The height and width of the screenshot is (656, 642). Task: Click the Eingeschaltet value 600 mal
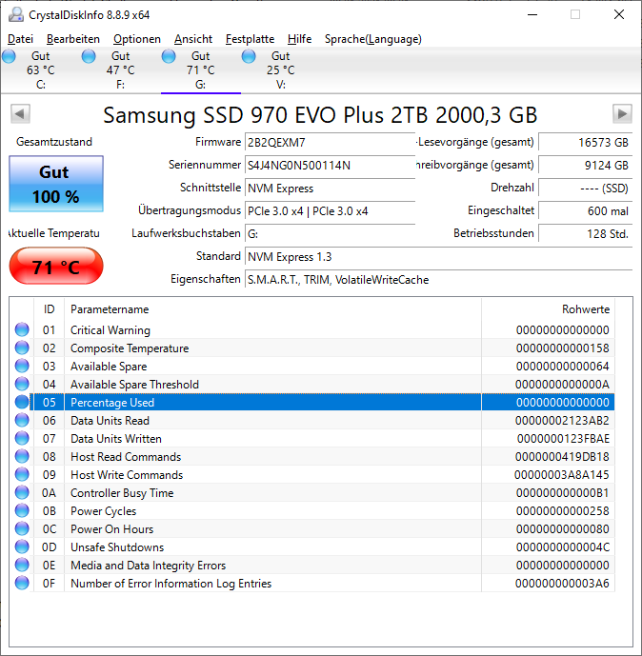(x=586, y=210)
